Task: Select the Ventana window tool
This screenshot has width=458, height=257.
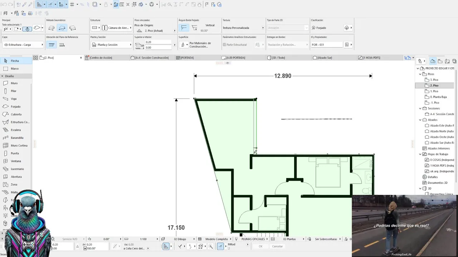Action: 16,161
